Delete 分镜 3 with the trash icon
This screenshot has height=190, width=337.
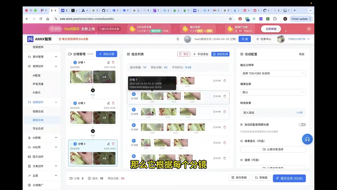coord(113,144)
